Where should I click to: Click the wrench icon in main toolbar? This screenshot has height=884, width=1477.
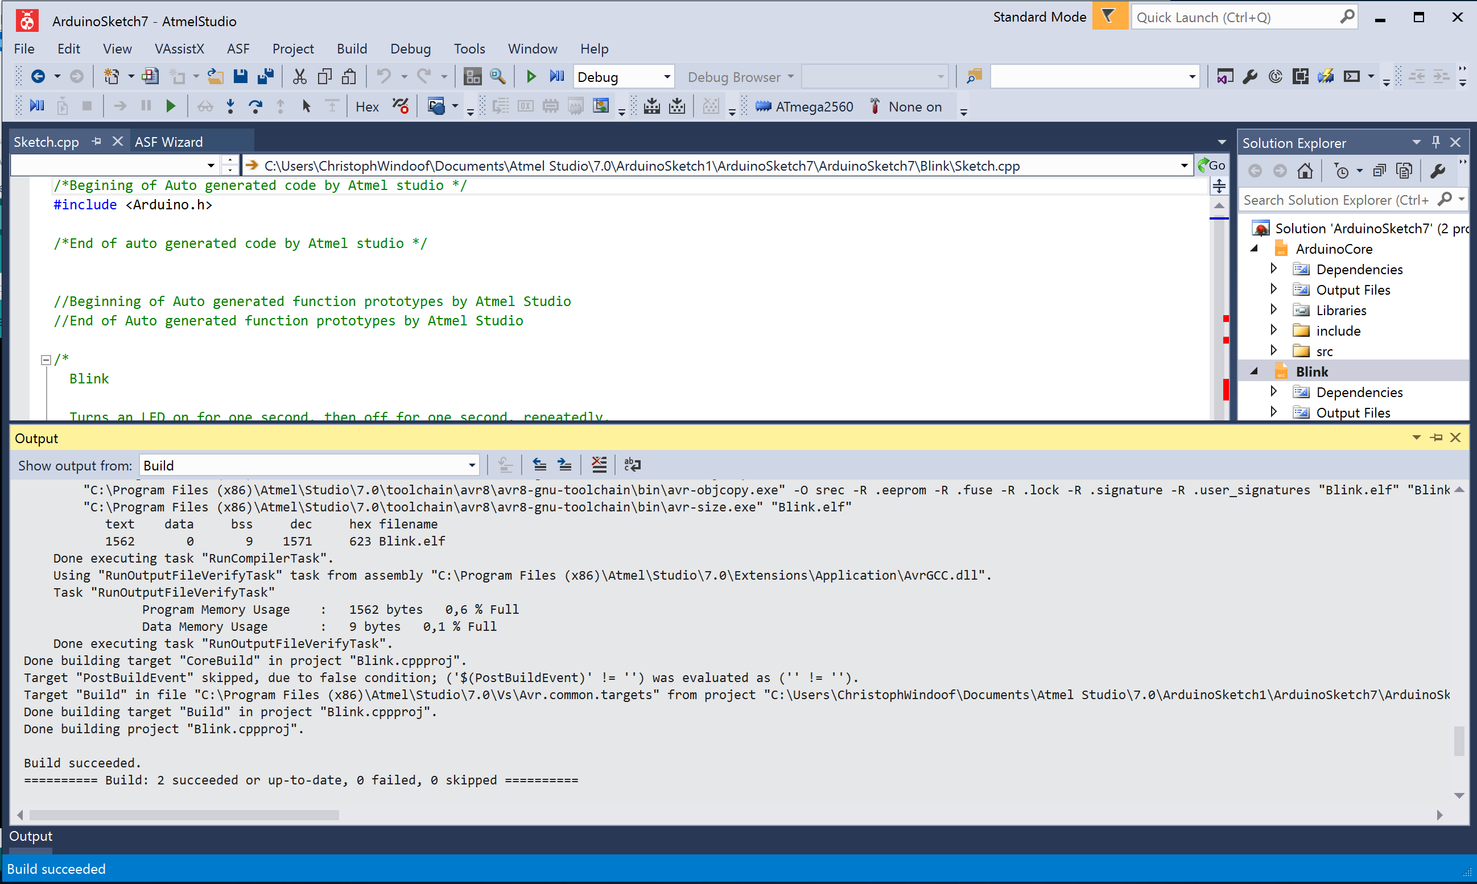1251,76
